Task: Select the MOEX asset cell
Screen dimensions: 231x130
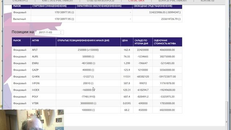Action: click(x=43, y=90)
